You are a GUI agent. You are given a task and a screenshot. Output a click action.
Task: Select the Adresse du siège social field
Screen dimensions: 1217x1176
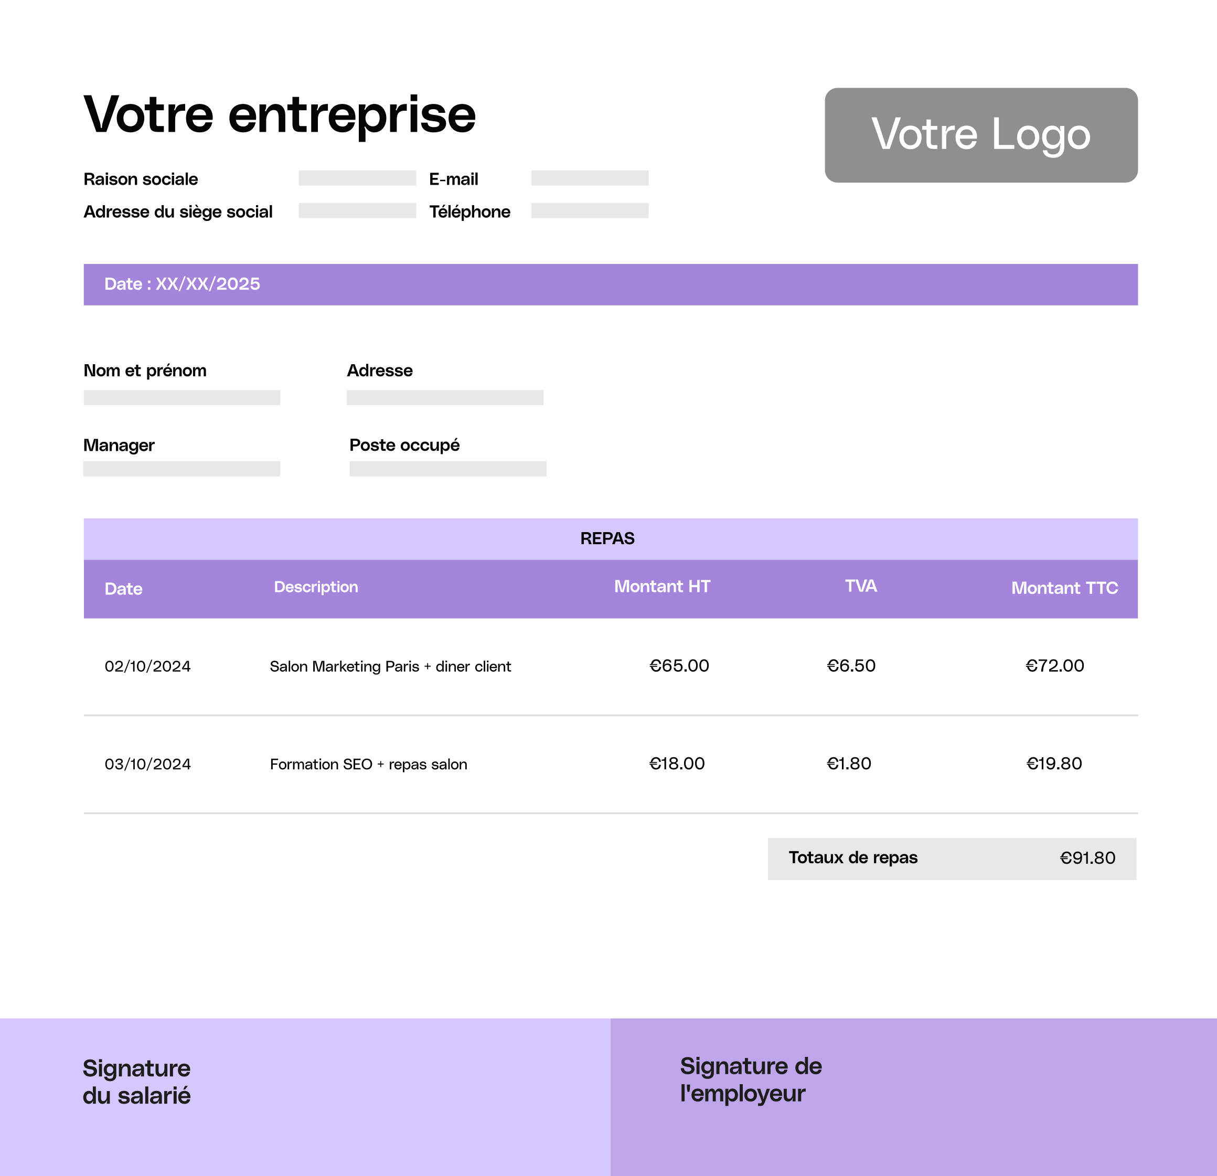tap(357, 210)
